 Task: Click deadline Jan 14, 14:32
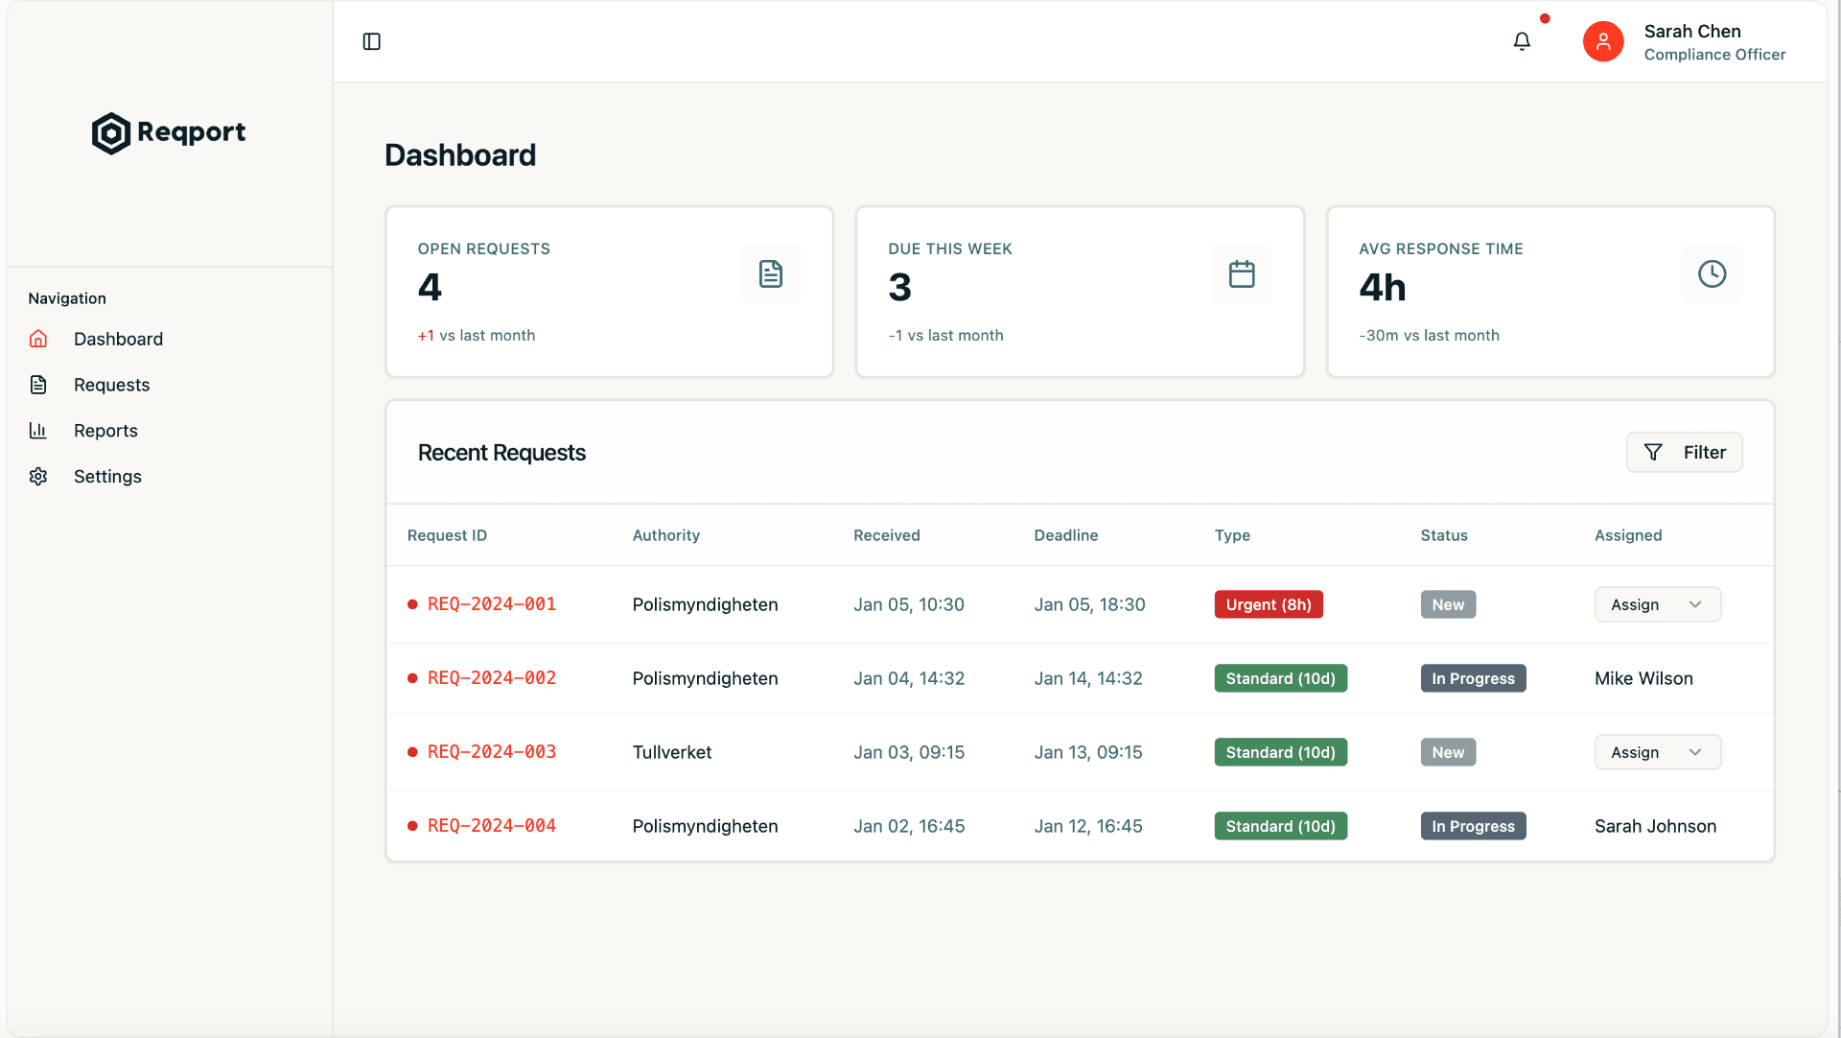coord(1088,678)
